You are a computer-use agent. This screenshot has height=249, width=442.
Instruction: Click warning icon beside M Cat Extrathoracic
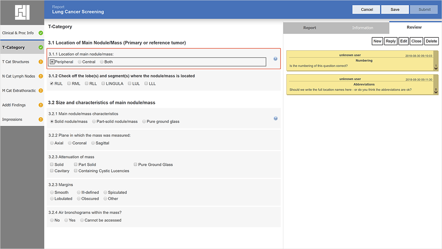(41, 90)
